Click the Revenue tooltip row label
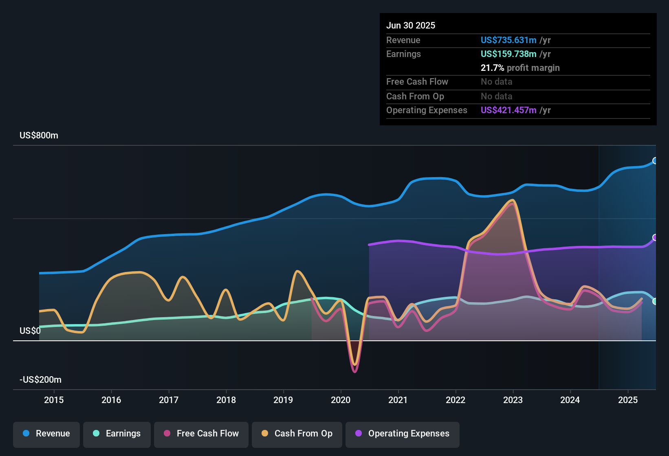Image resolution: width=669 pixels, height=456 pixels. 403,40
